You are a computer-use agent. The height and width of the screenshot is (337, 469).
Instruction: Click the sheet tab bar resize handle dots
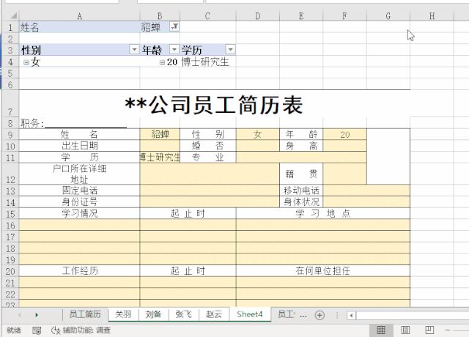pyautogui.click(x=337, y=315)
